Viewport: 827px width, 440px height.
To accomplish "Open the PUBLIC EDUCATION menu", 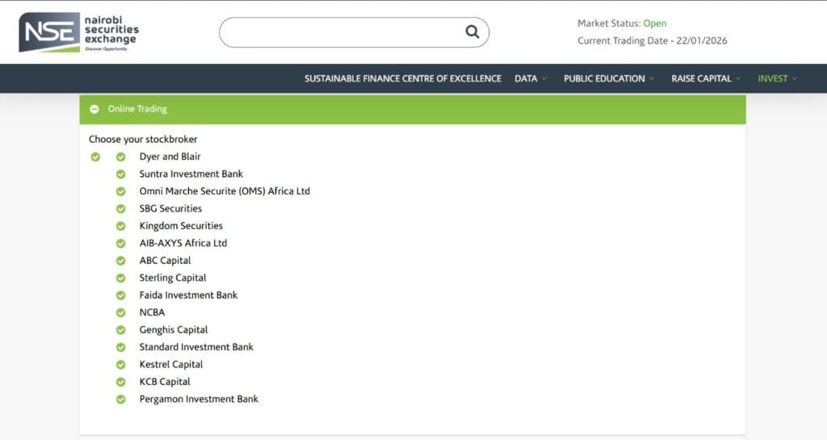I will [604, 78].
